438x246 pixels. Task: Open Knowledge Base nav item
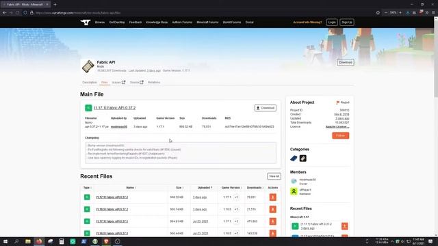[x=157, y=23]
